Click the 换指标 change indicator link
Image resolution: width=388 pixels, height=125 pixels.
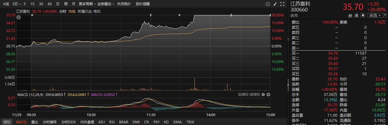click(x=255, y=95)
